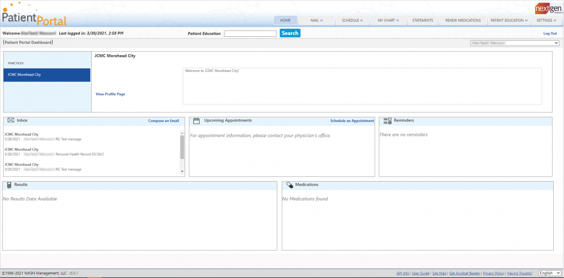Image resolution: width=564 pixels, height=278 pixels.
Task: Click Compose an Email link
Action: click(x=164, y=121)
